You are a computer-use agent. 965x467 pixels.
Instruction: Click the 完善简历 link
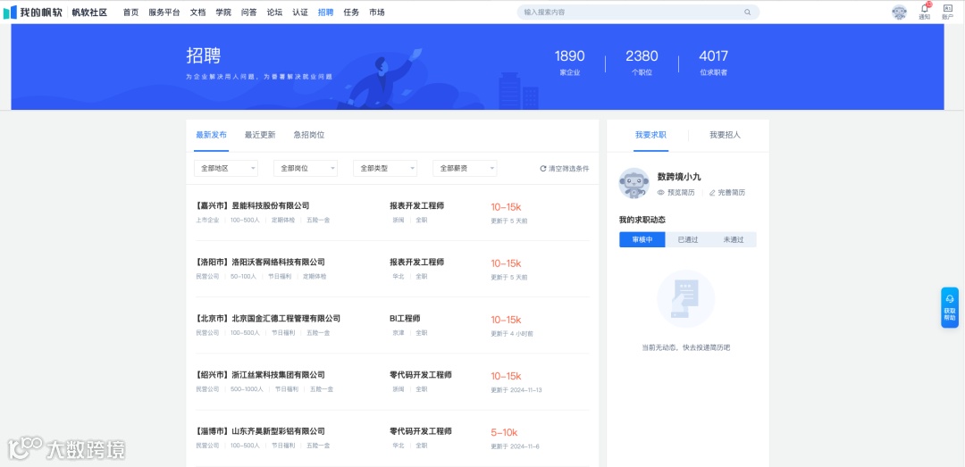(732, 193)
